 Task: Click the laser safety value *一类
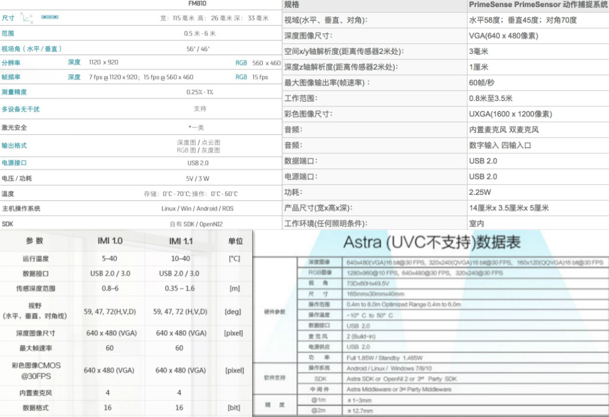(196, 127)
